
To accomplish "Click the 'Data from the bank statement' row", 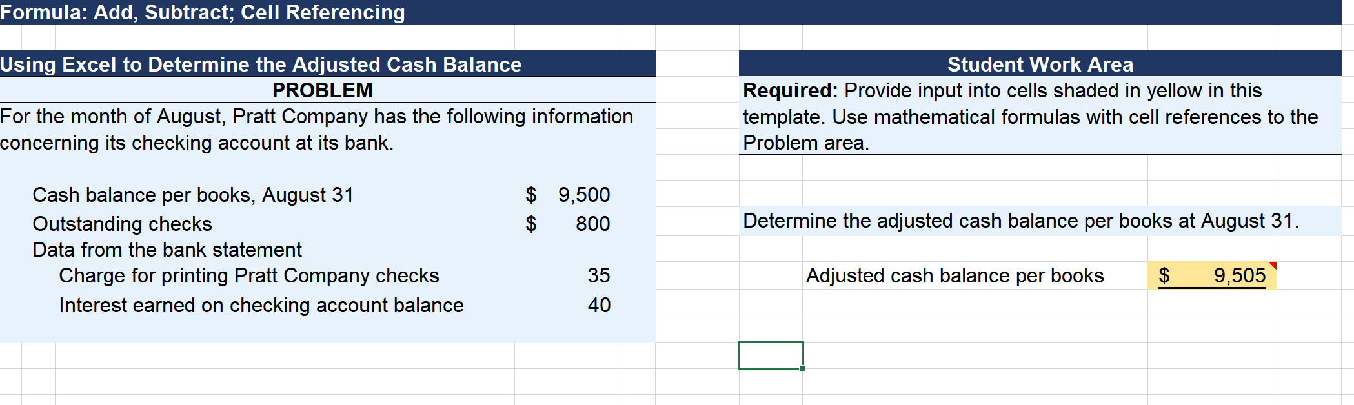I will pos(167,250).
